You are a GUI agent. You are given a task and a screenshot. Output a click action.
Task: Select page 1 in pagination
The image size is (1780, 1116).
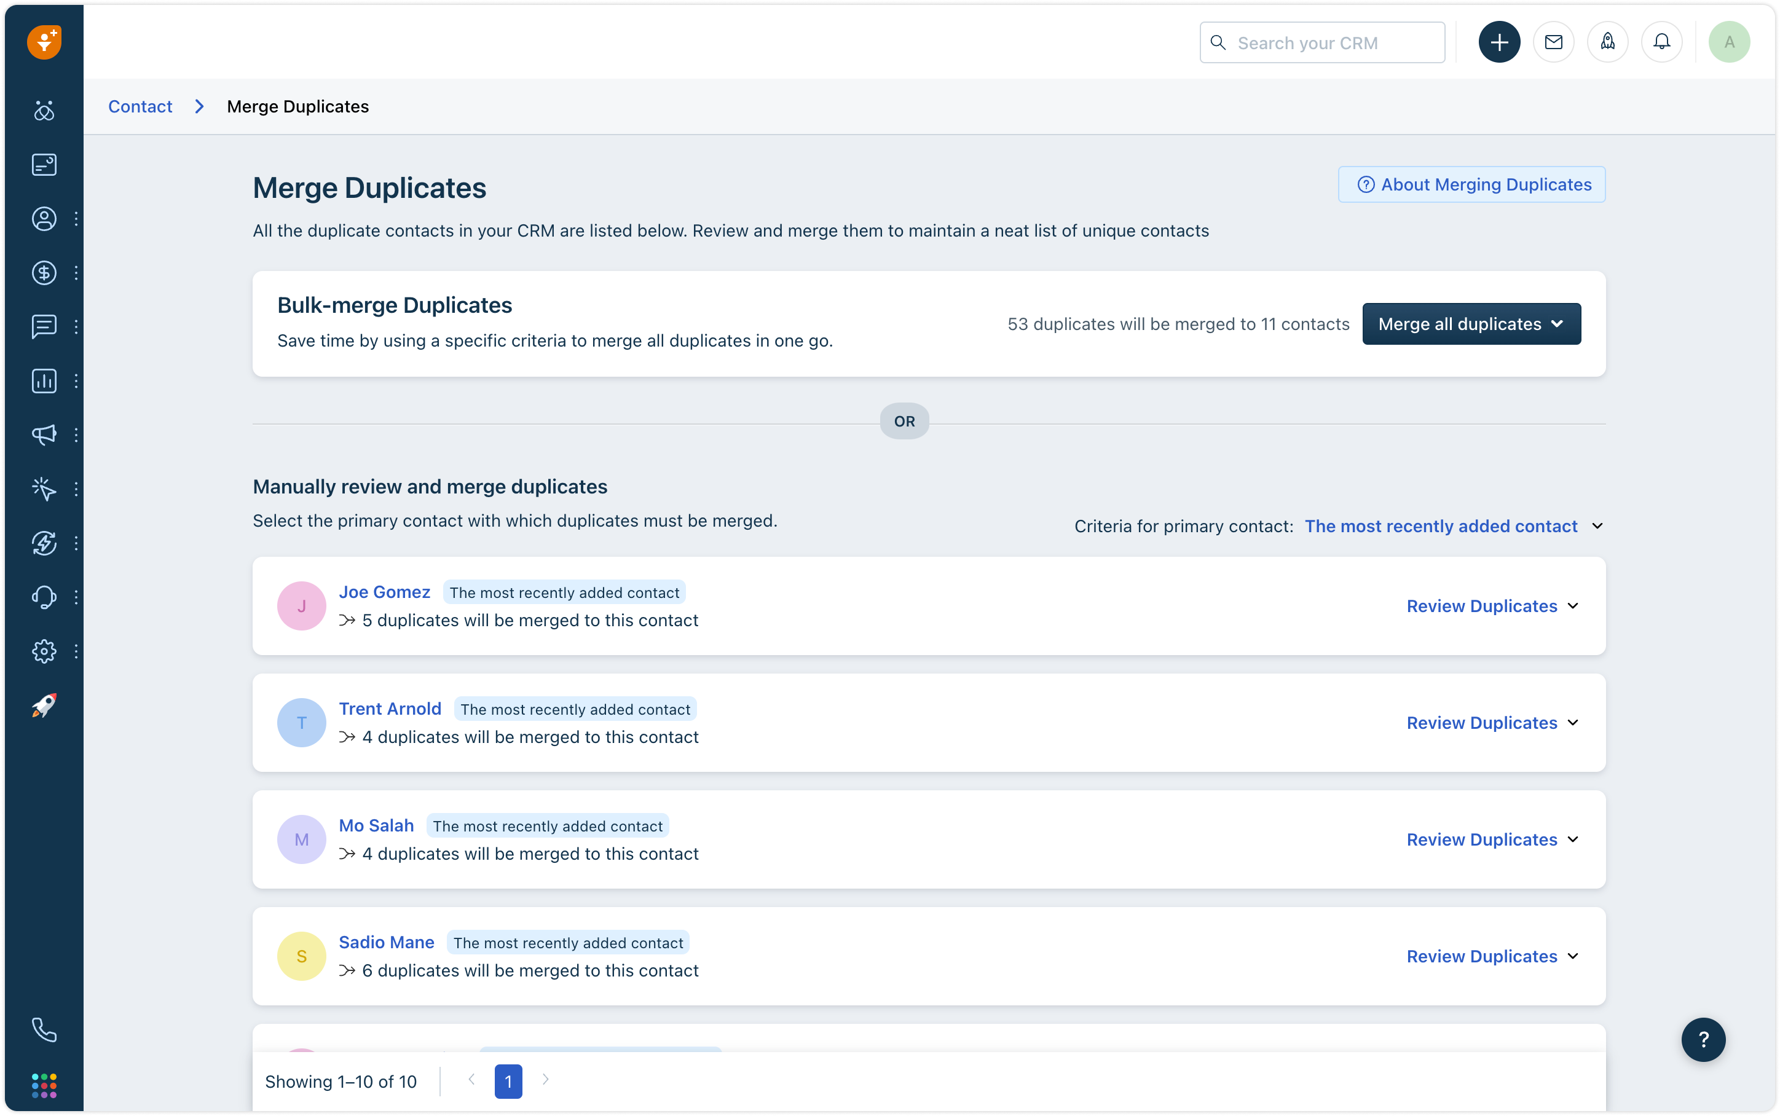pyautogui.click(x=508, y=1082)
